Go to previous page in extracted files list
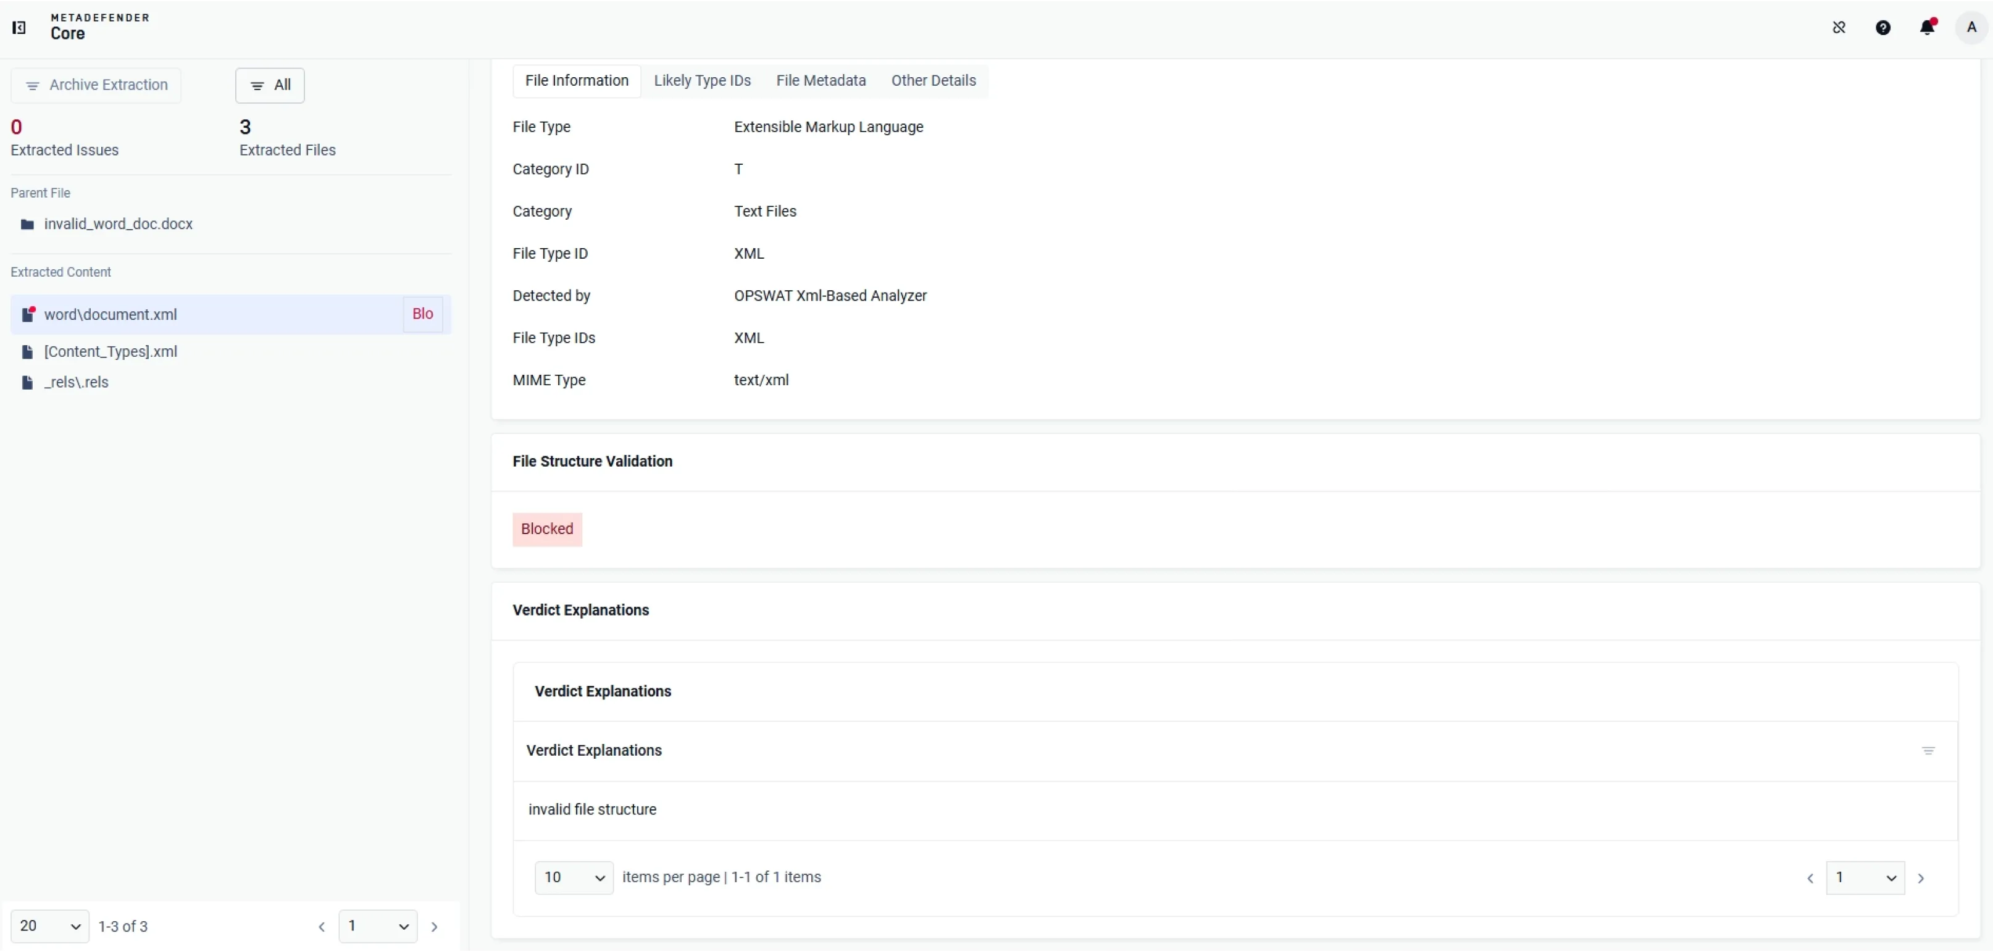Image resolution: width=1993 pixels, height=952 pixels. [322, 927]
